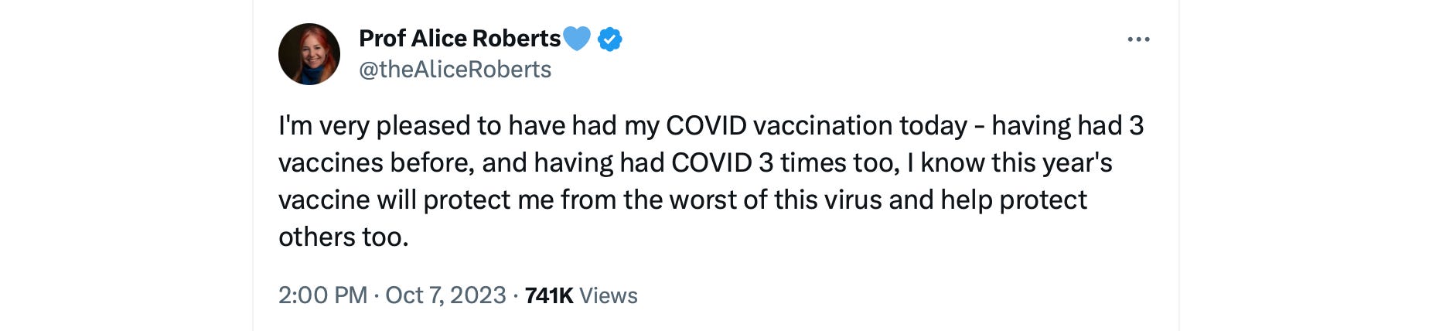1429x331 pixels.
Task: Click the phrase "worst of this virus"
Action: [775, 200]
